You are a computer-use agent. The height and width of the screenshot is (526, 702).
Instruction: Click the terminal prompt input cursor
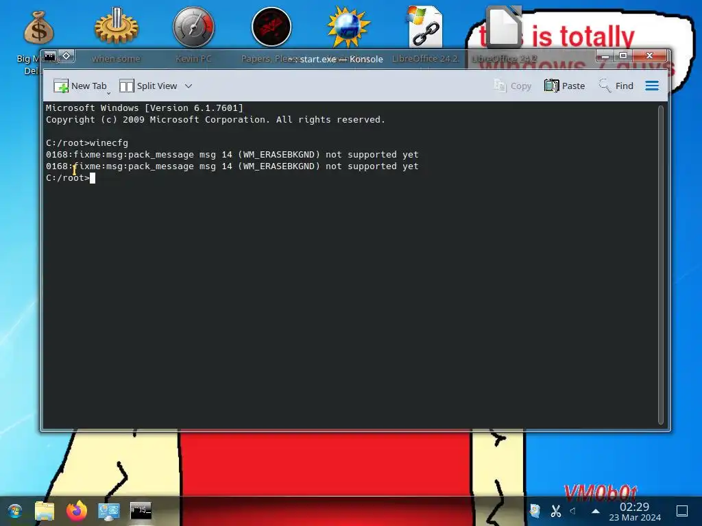(93, 178)
